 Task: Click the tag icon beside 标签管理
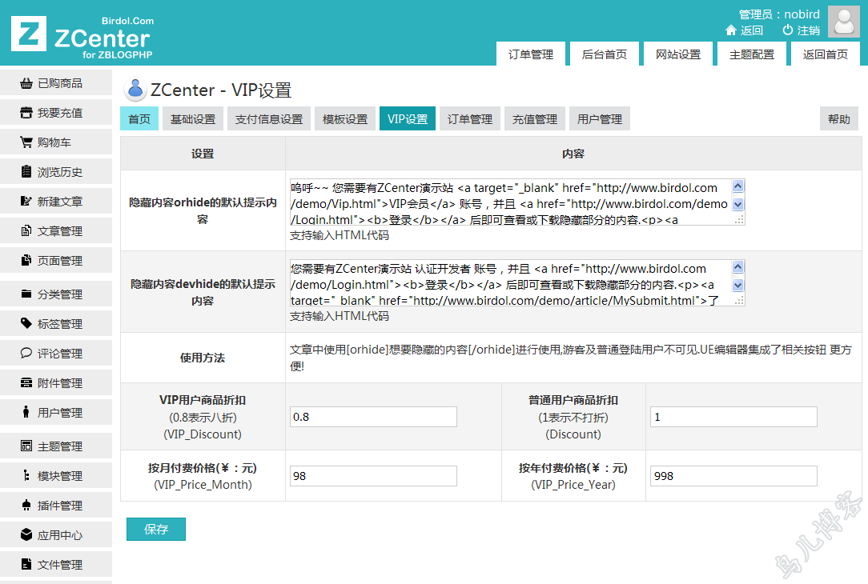tap(26, 323)
